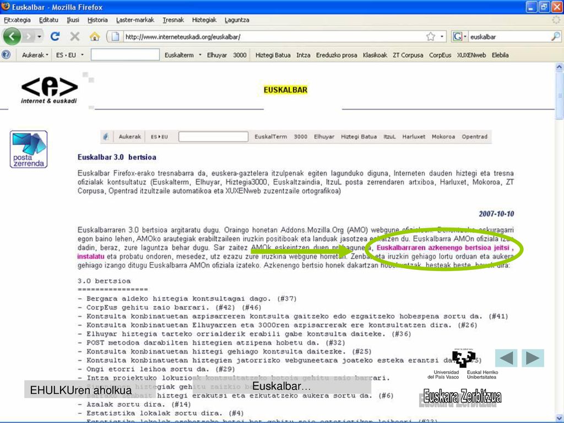Click the Universidad del País Vasco logo
Image resolution: width=564 pixels, height=423 pixels.
pos(463,364)
